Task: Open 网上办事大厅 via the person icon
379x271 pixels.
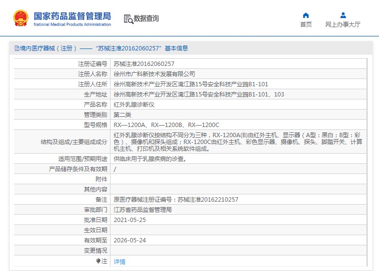Action: [x=343, y=16]
